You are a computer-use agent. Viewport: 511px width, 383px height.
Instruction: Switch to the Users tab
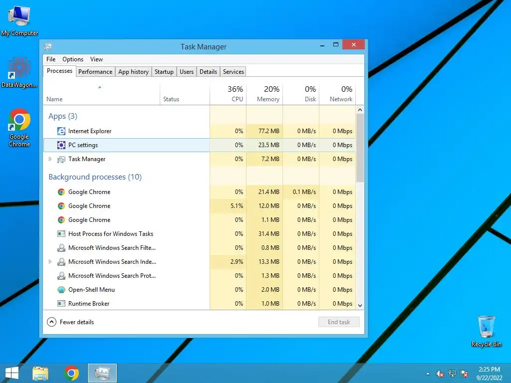(187, 72)
